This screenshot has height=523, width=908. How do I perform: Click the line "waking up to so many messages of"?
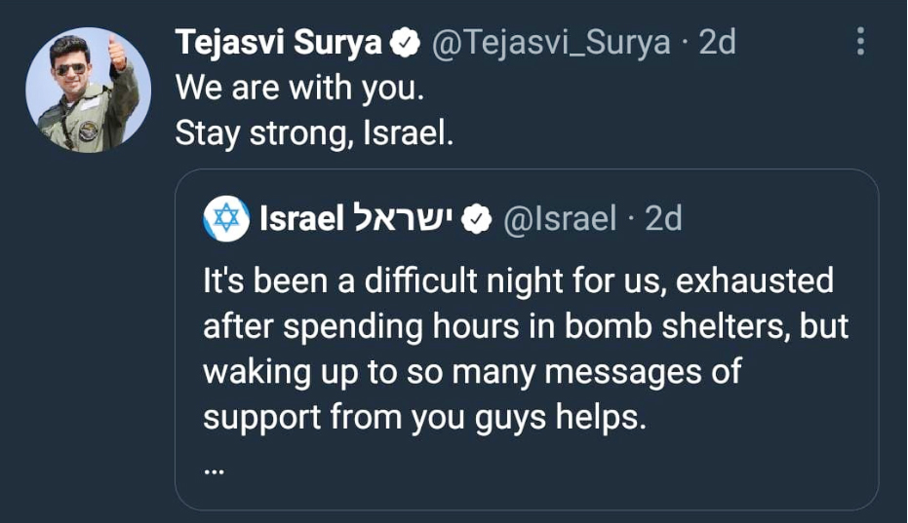472,371
